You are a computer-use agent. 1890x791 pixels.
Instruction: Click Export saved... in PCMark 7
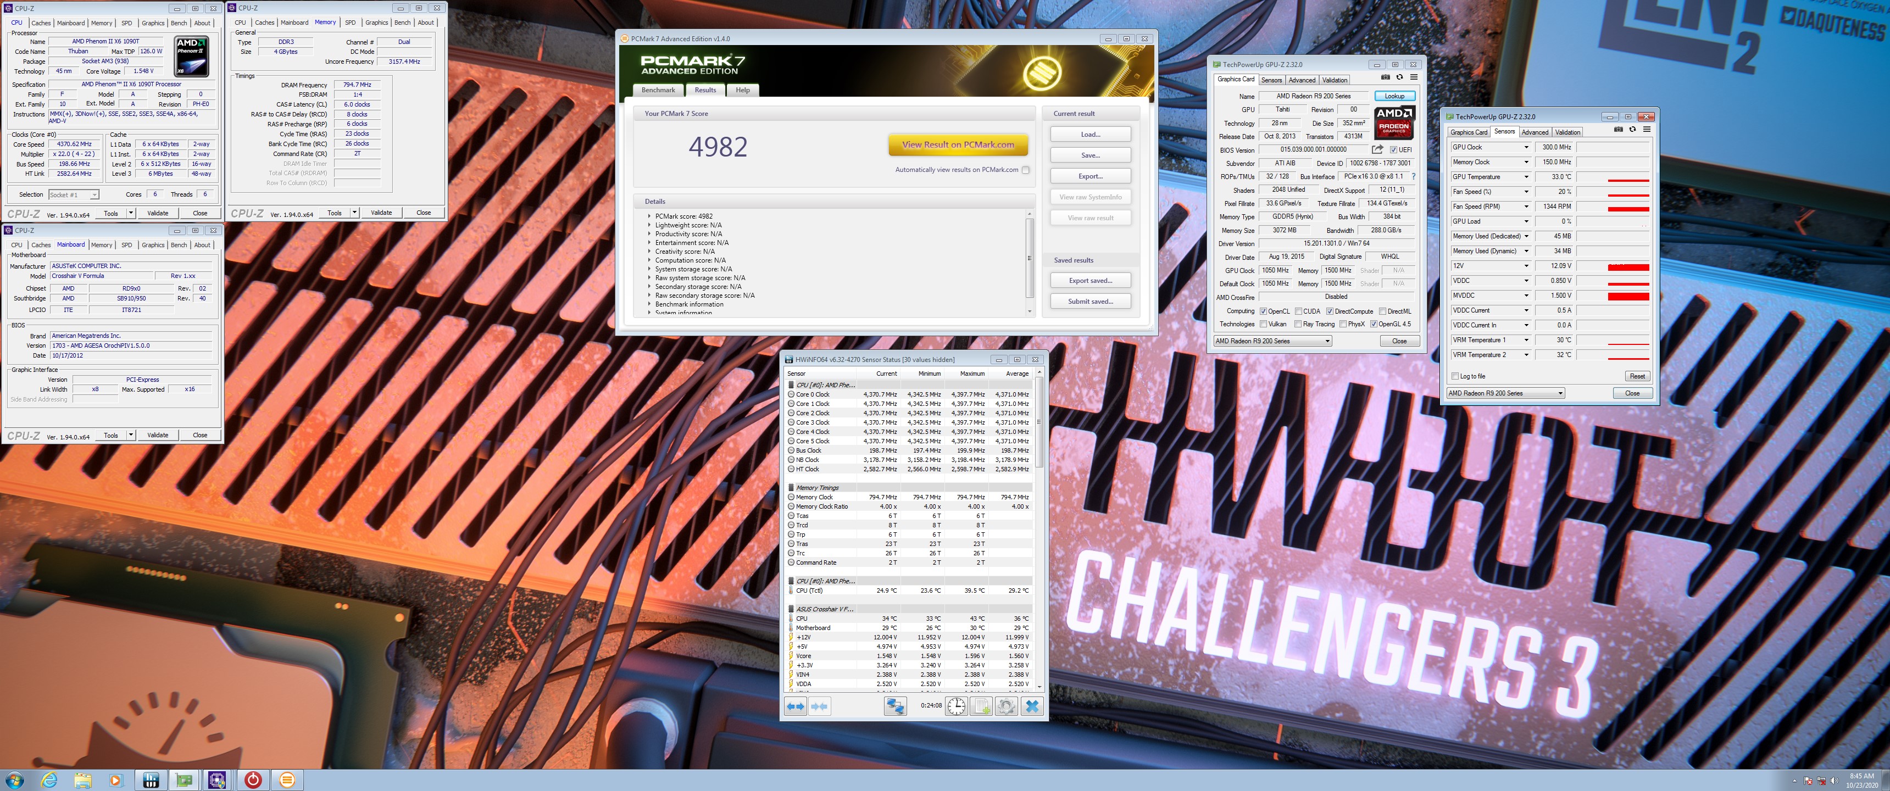coord(1090,280)
